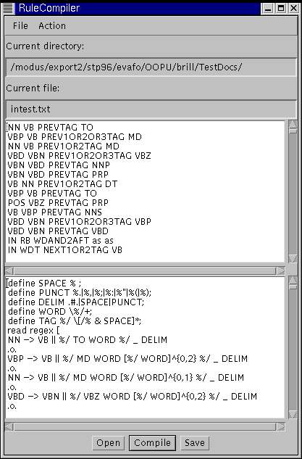Click the Current file field showing intest.txt

coord(151,109)
